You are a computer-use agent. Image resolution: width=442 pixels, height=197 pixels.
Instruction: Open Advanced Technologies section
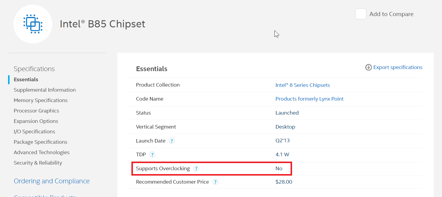42,152
